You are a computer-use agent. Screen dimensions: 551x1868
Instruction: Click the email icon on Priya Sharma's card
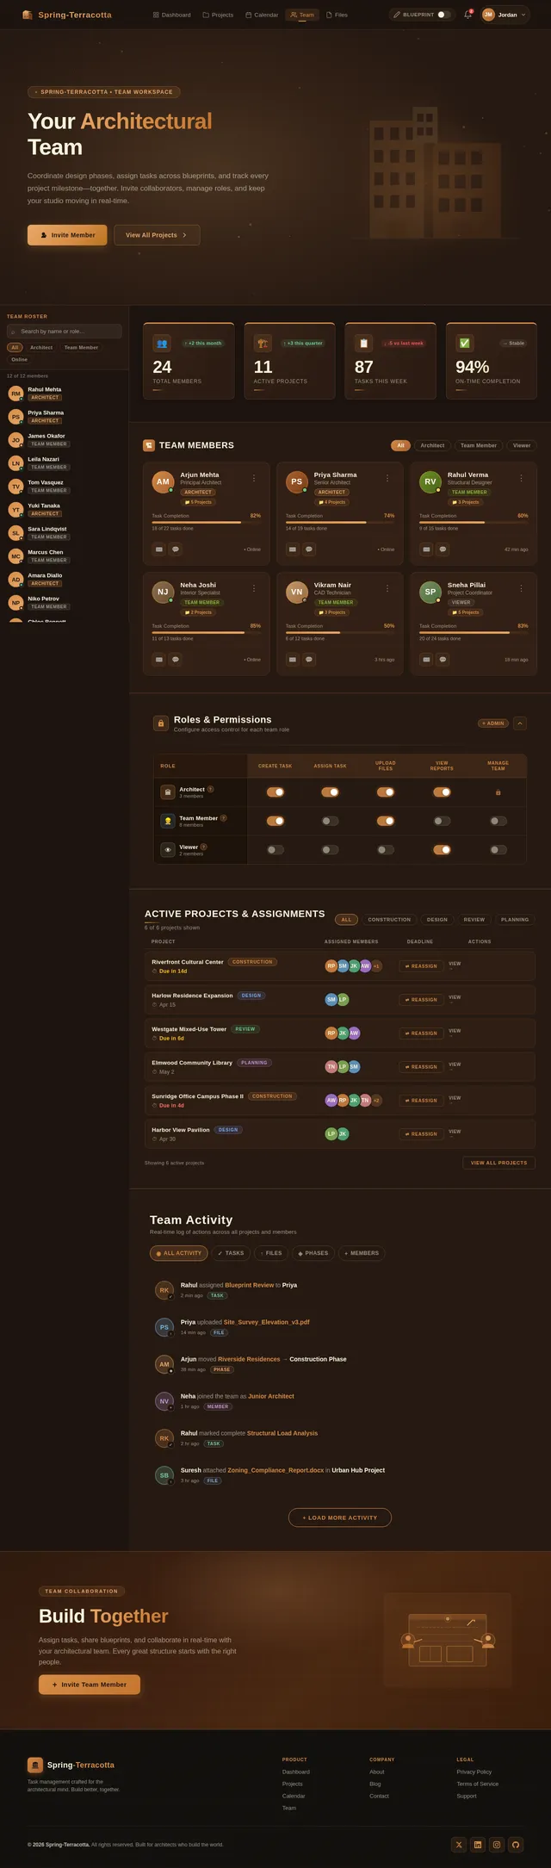click(x=293, y=549)
